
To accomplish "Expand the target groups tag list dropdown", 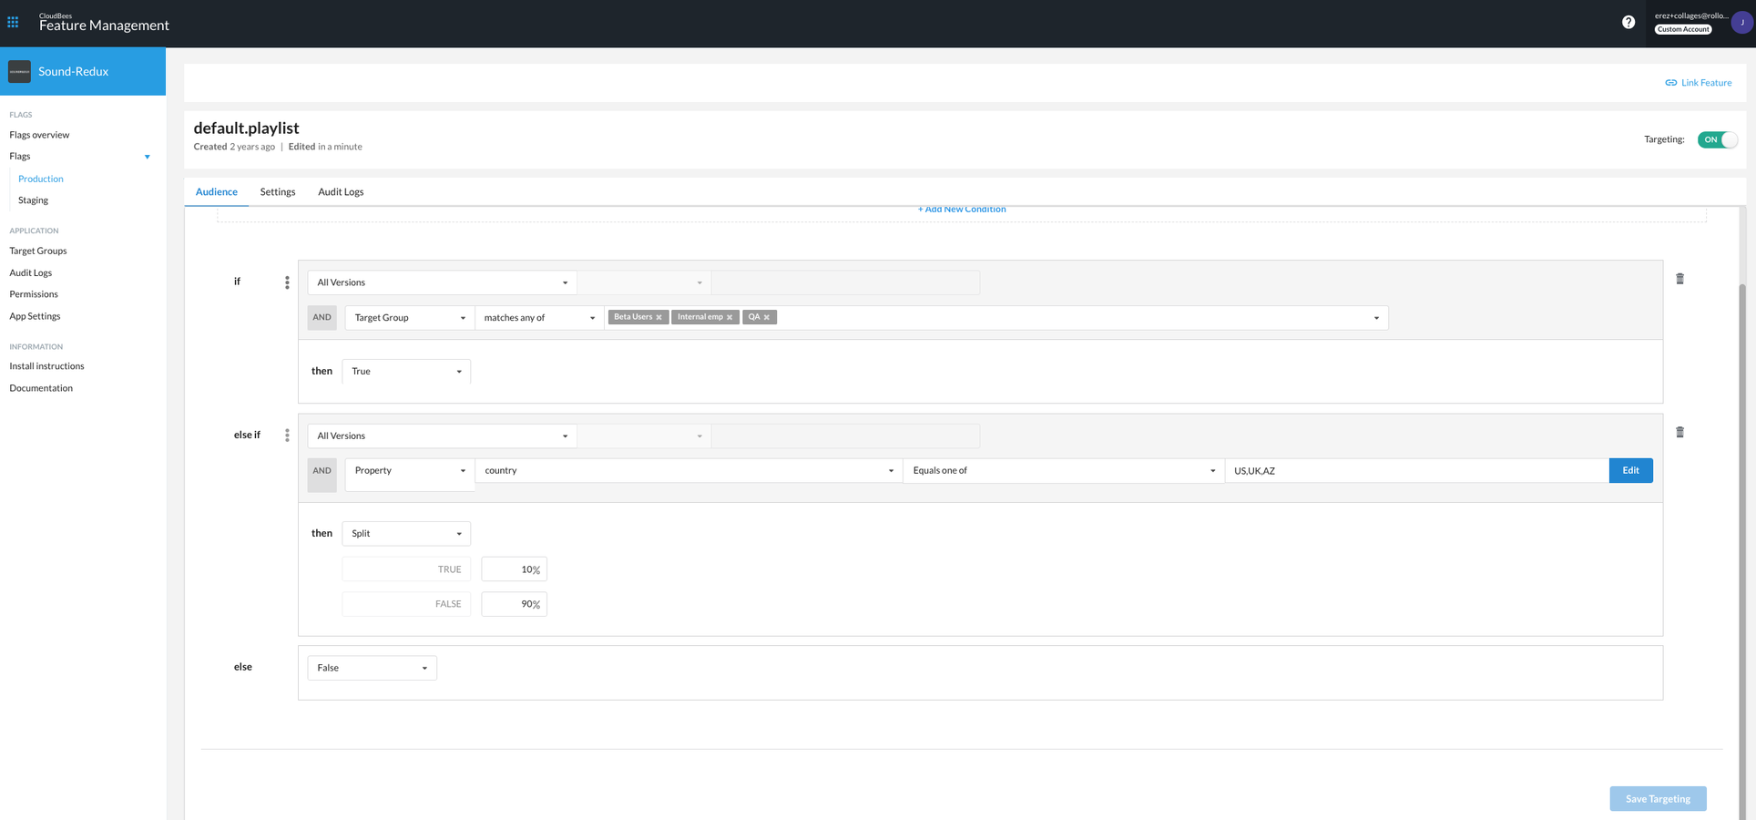I will point(1376,318).
